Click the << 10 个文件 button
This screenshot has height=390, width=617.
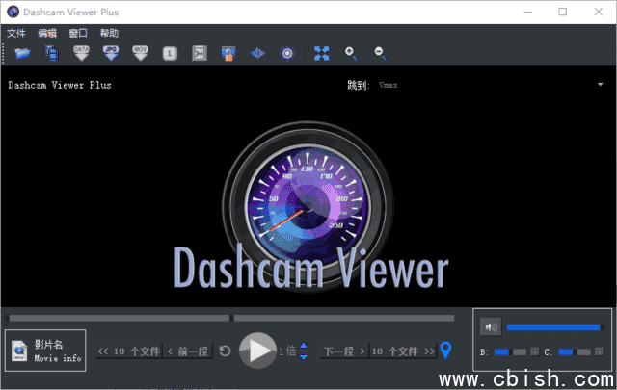(129, 351)
